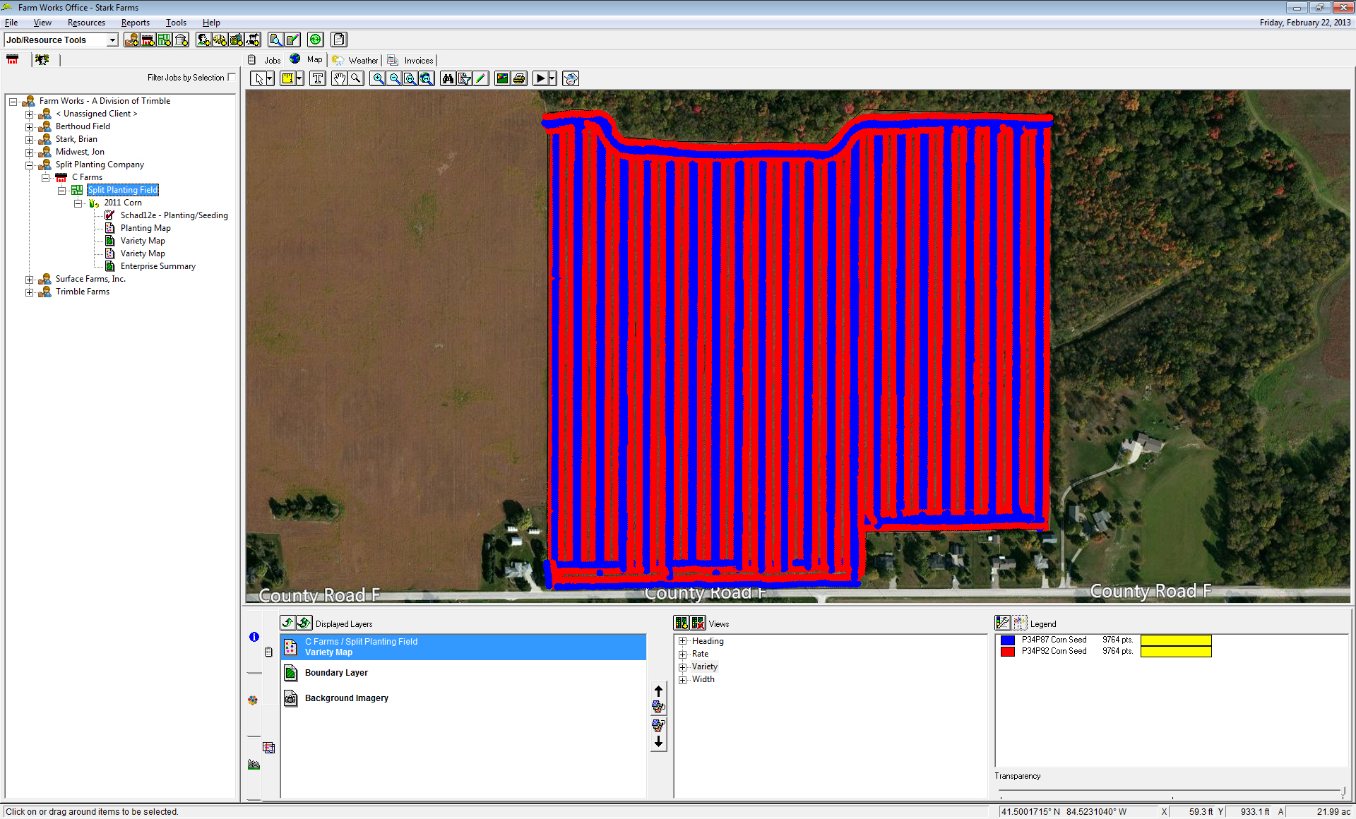Open the Tools menu
The width and height of the screenshot is (1356, 819).
pos(176,23)
